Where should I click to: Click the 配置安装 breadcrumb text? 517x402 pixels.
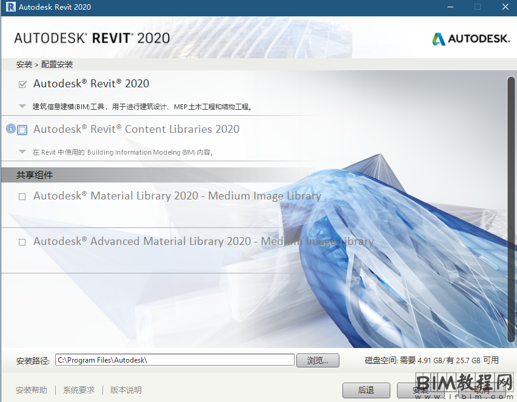57,64
